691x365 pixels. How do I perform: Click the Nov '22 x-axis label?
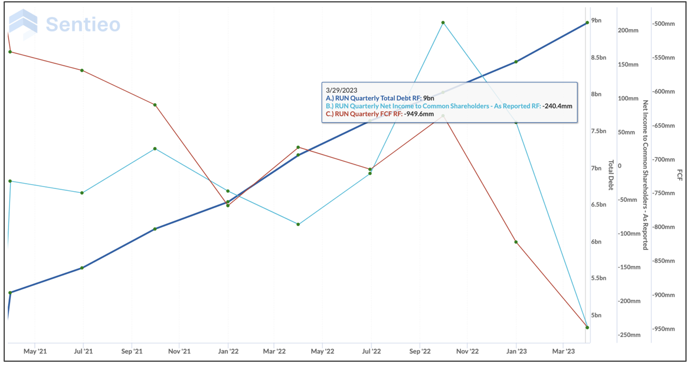click(x=467, y=351)
